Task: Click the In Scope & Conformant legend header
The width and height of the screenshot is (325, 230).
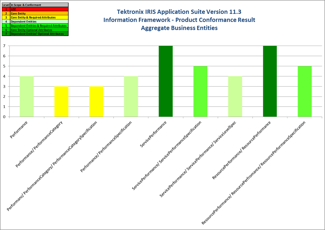Action: point(39,5)
